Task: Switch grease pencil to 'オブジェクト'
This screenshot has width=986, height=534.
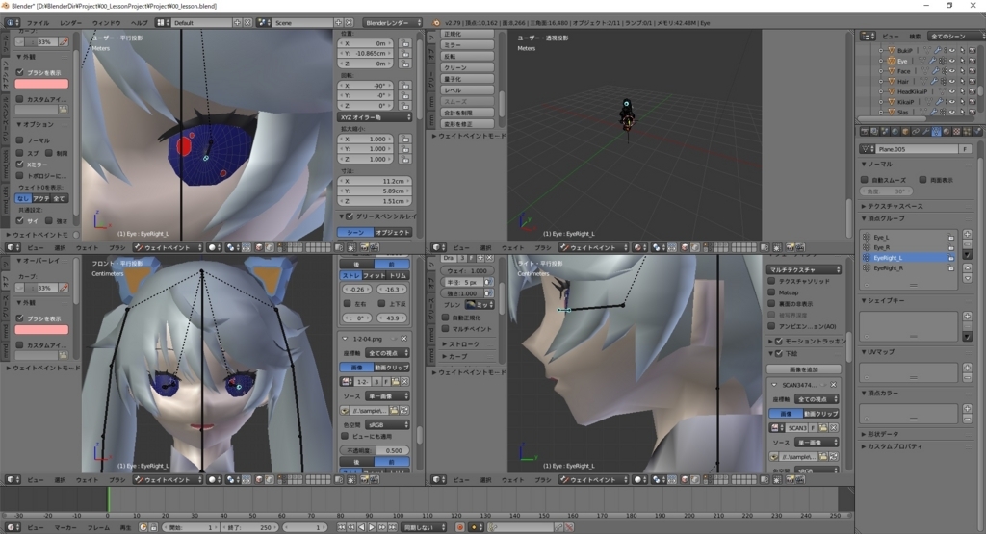Action: pos(393,233)
